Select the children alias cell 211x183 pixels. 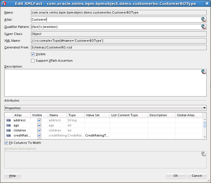22,130
